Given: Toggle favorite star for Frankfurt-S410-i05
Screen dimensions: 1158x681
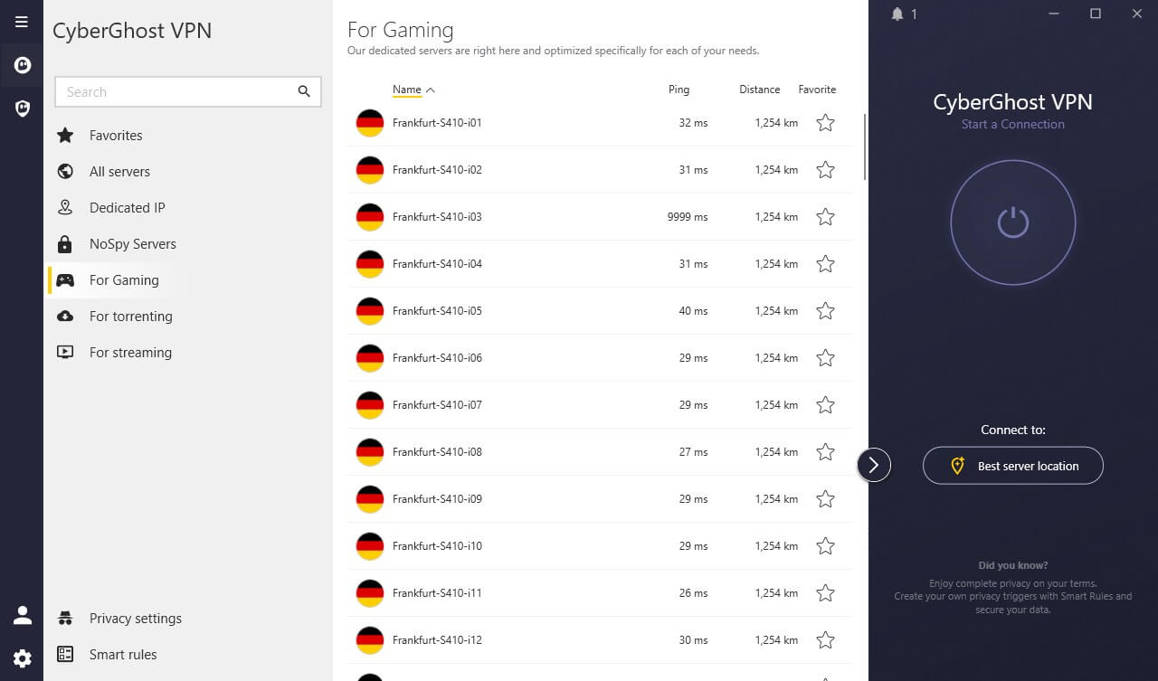Looking at the screenshot, I should (x=825, y=311).
